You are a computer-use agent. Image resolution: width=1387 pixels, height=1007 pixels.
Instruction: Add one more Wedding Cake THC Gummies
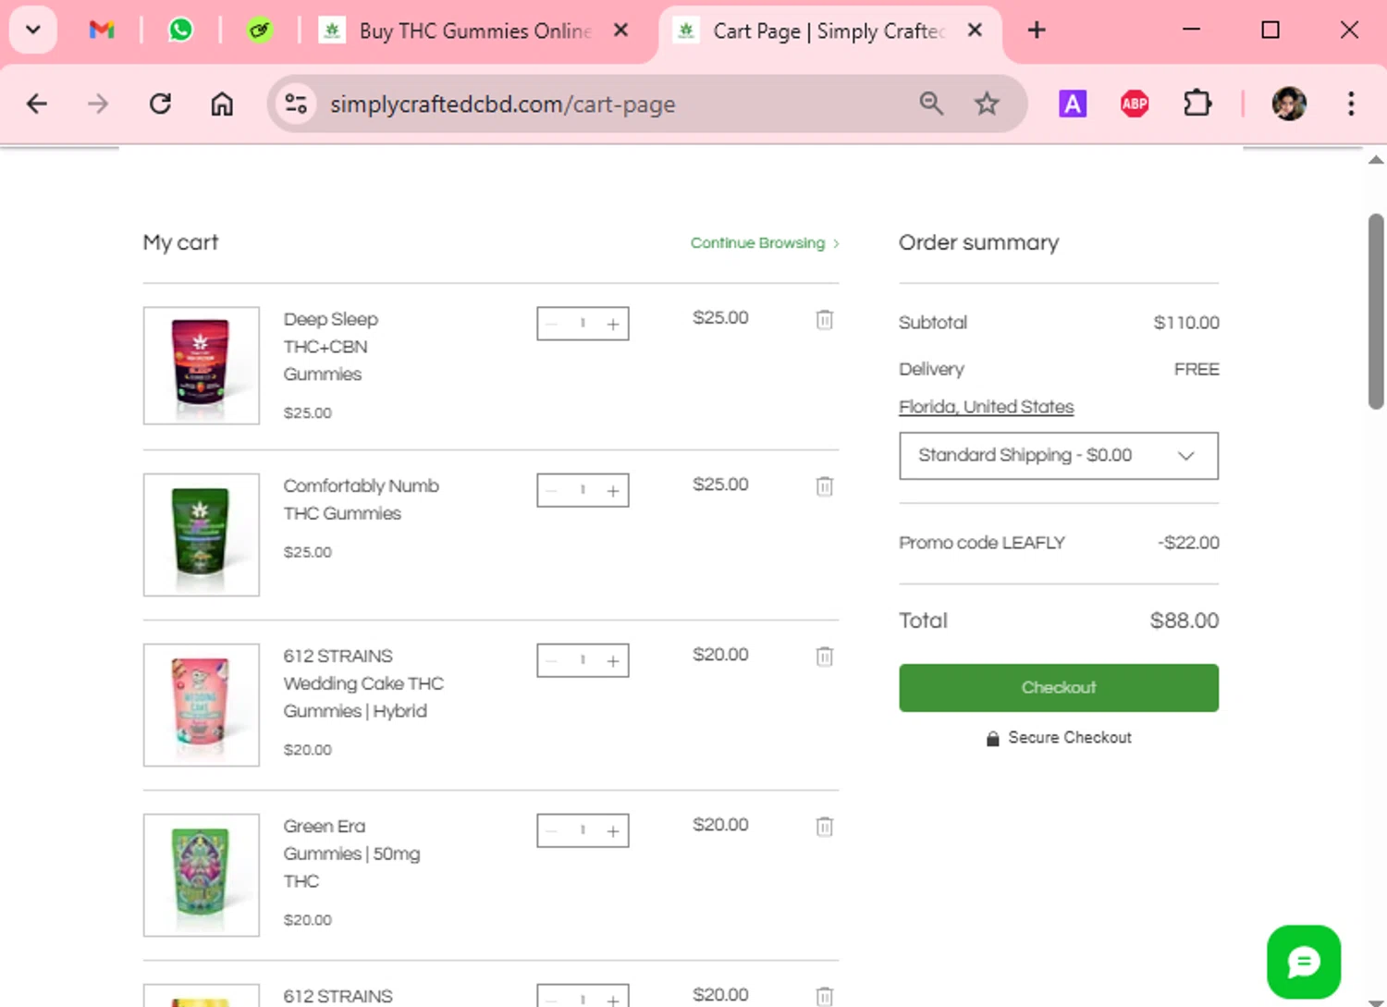point(613,661)
